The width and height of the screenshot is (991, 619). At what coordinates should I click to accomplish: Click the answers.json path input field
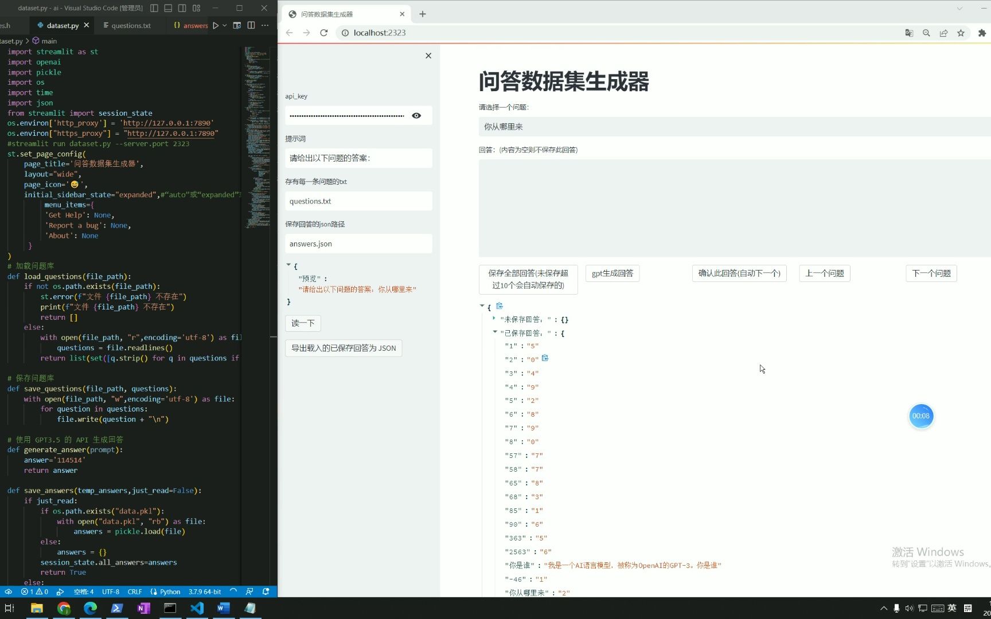point(358,244)
